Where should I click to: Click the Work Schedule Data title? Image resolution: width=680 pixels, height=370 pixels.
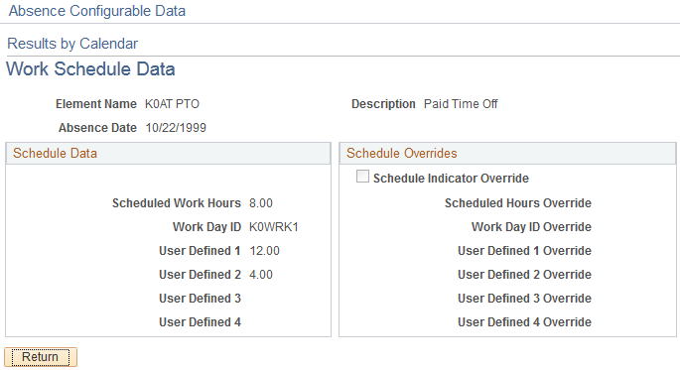pos(90,68)
